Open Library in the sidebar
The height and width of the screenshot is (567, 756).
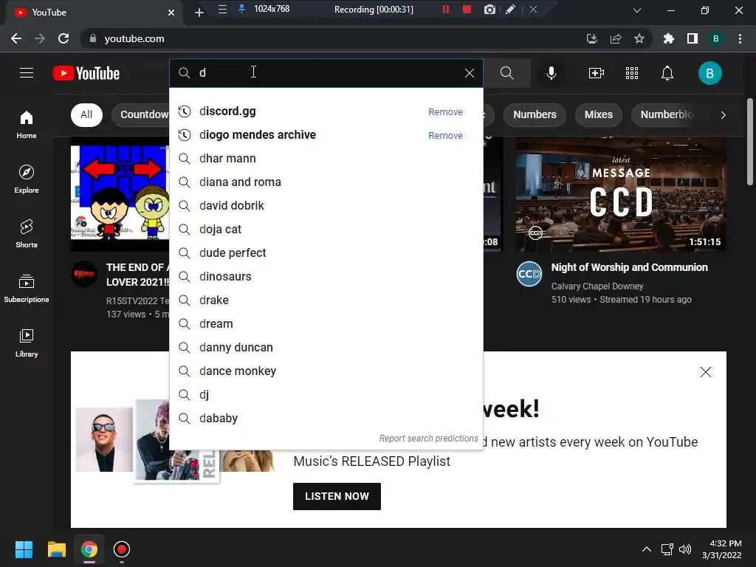27,343
